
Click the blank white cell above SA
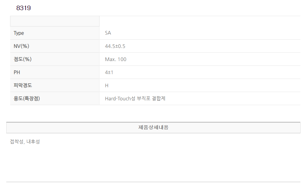200,21
